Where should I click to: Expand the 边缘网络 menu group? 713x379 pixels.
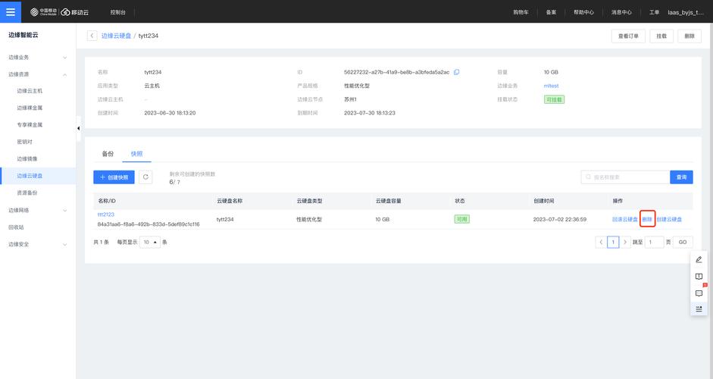pos(38,210)
